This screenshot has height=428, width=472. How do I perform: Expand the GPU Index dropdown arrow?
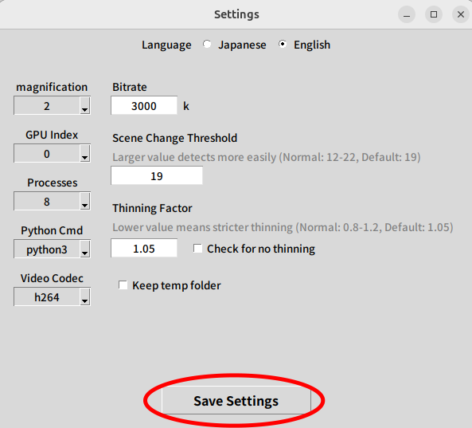(85, 153)
